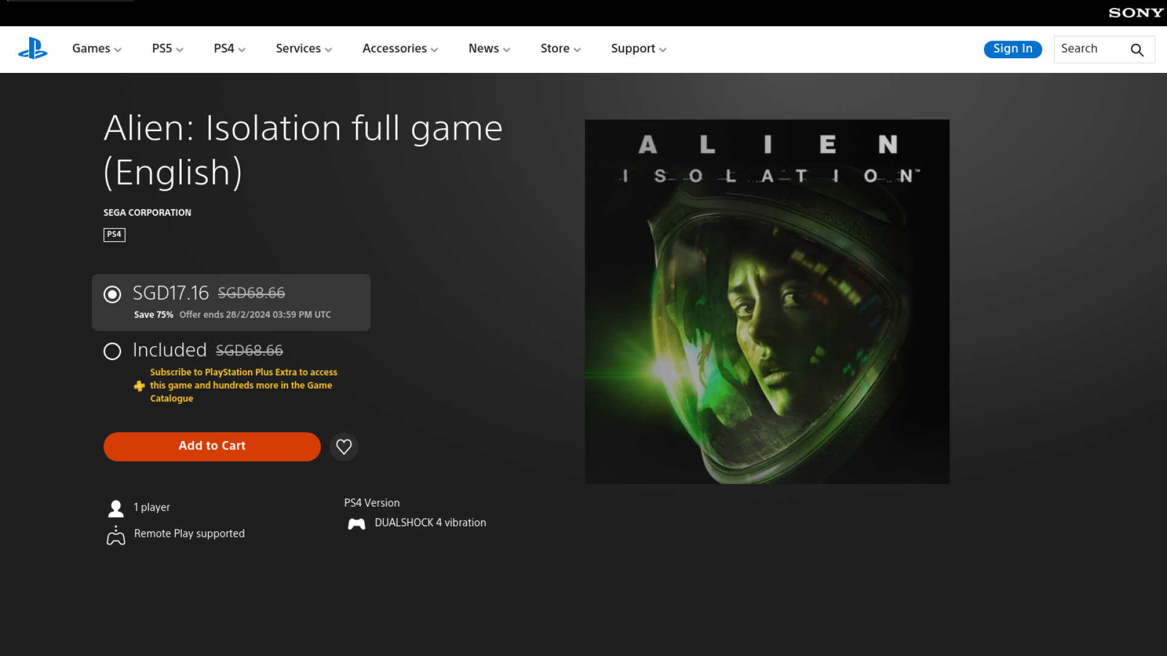This screenshot has height=656, width=1167.
Task: Click the Alien Isolation cover art
Action: tap(767, 302)
